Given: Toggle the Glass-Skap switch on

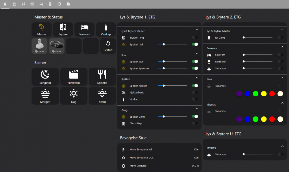Looking at the screenshot, I should 195,123.
